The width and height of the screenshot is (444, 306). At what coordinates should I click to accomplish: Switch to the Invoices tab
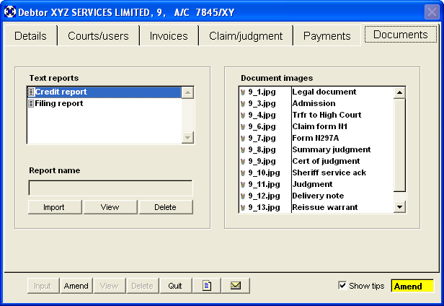point(169,36)
